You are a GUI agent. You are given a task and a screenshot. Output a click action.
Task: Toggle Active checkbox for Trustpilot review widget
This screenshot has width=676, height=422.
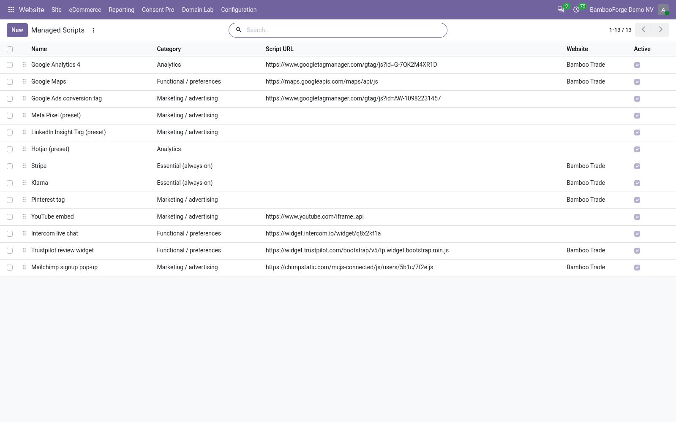point(637,251)
